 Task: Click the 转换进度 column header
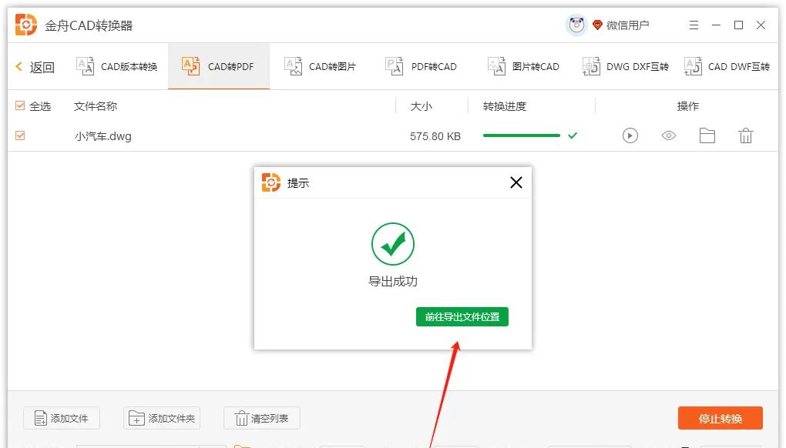(x=504, y=106)
